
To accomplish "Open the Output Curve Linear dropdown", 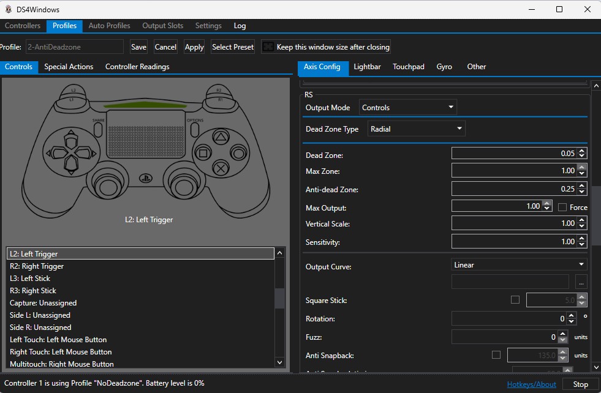I will coord(519,265).
